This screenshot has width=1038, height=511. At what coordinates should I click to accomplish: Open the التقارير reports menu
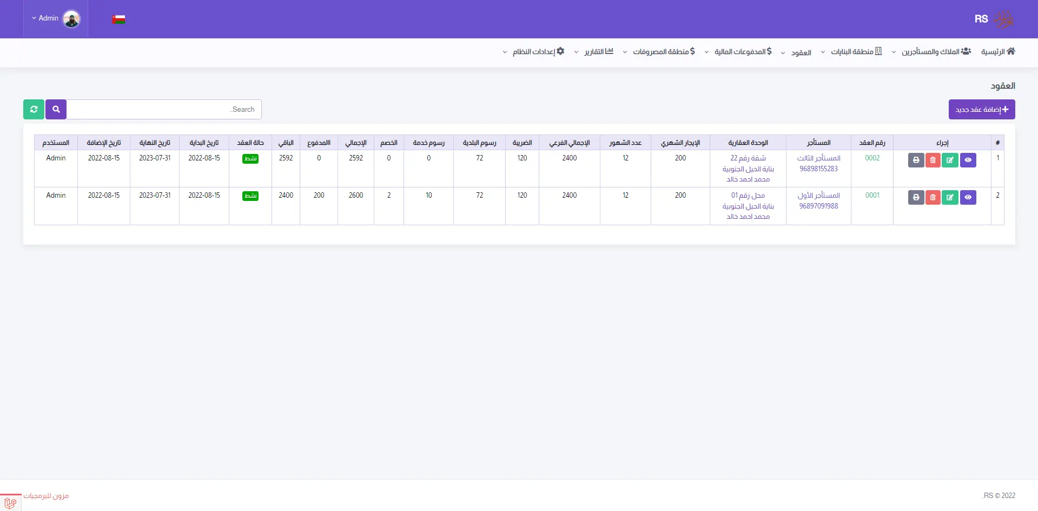594,52
